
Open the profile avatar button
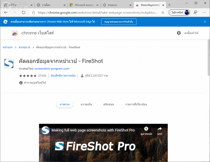point(179,12)
